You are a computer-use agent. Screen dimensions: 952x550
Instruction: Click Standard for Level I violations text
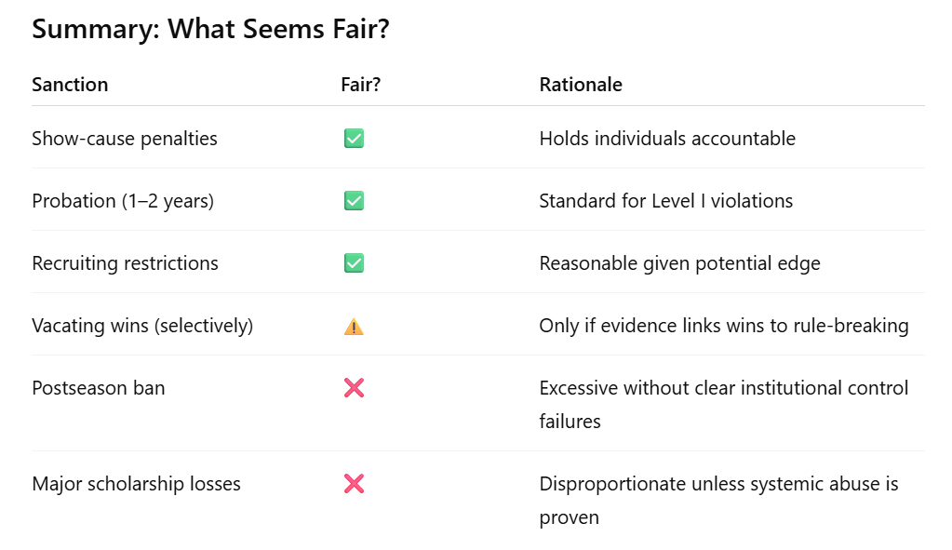point(666,201)
